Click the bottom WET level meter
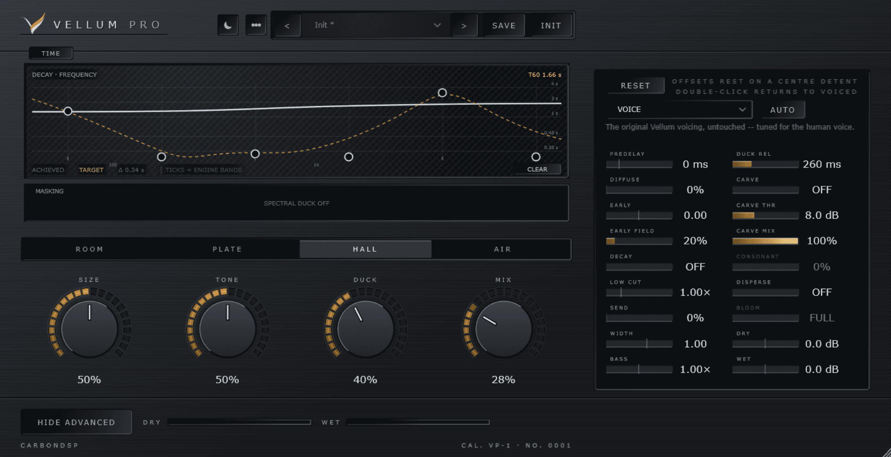The image size is (891, 457). (418, 422)
